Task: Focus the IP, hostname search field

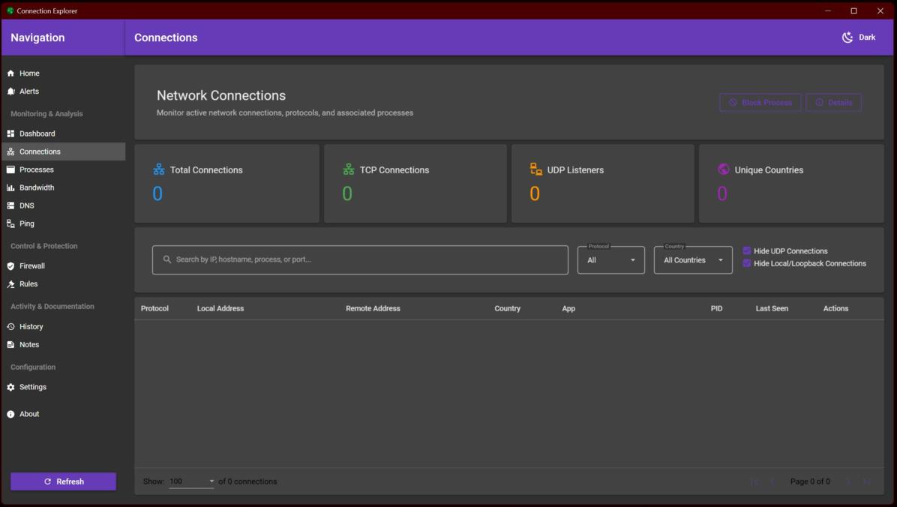Action: (x=360, y=259)
